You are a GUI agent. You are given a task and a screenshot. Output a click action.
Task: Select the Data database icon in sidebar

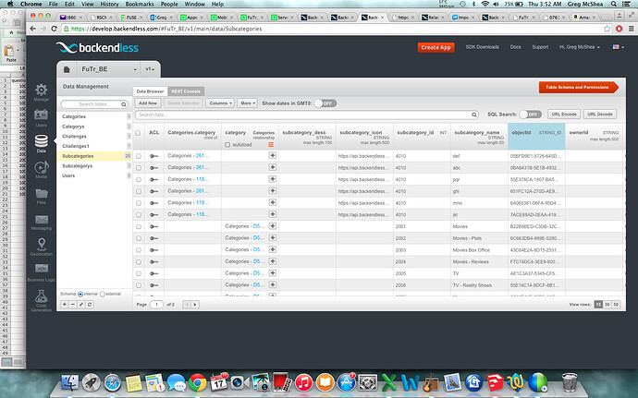tap(41, 143)
